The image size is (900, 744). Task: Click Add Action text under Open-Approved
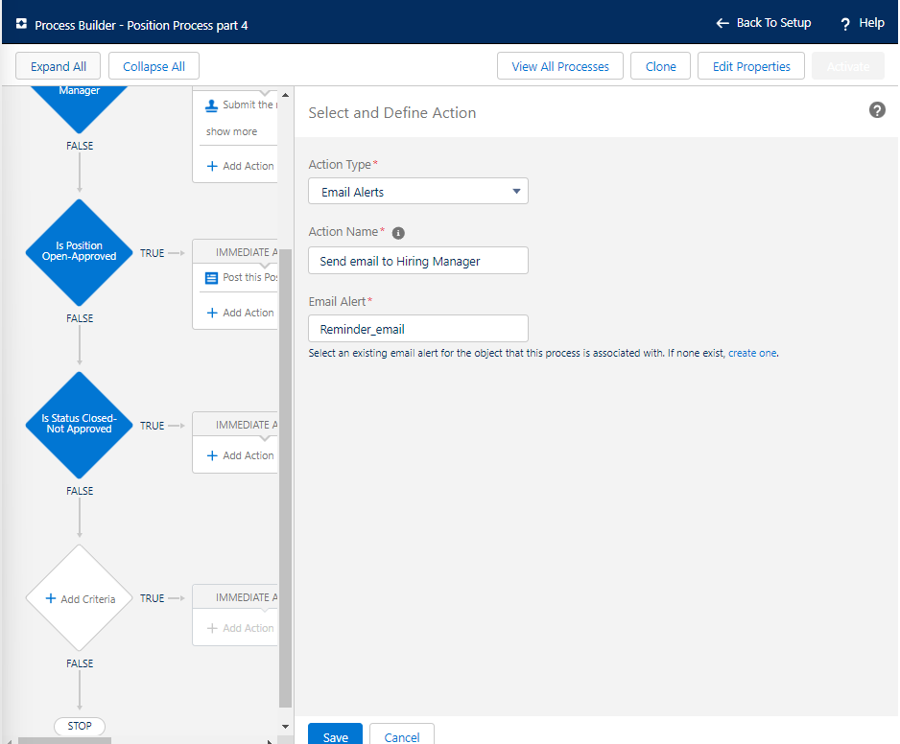pyautogui.click(x=248, y=313)
